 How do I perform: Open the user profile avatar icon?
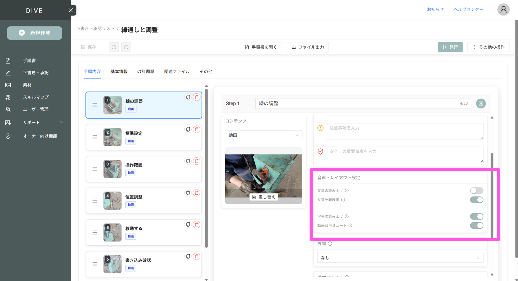503,10
